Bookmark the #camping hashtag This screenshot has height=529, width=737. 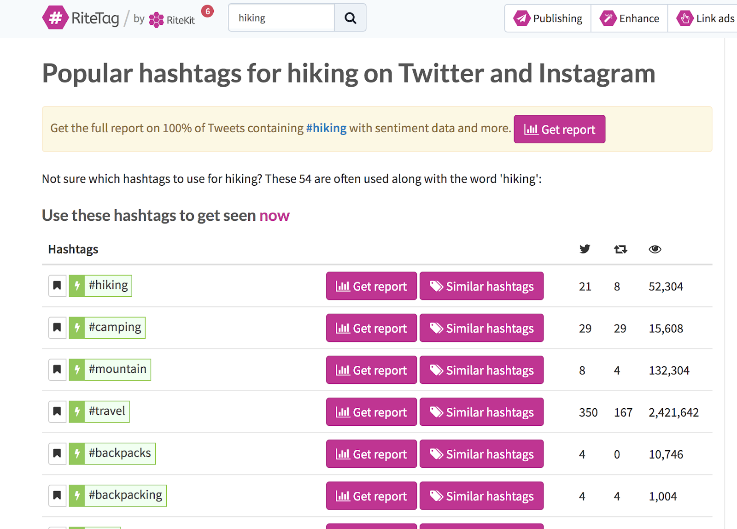point(57,328)
